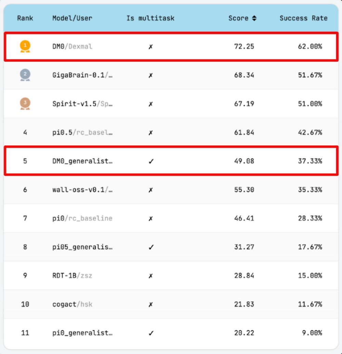Open the DM0/Dexmal model link
342x354 pixels.
(x=72, y=46)
